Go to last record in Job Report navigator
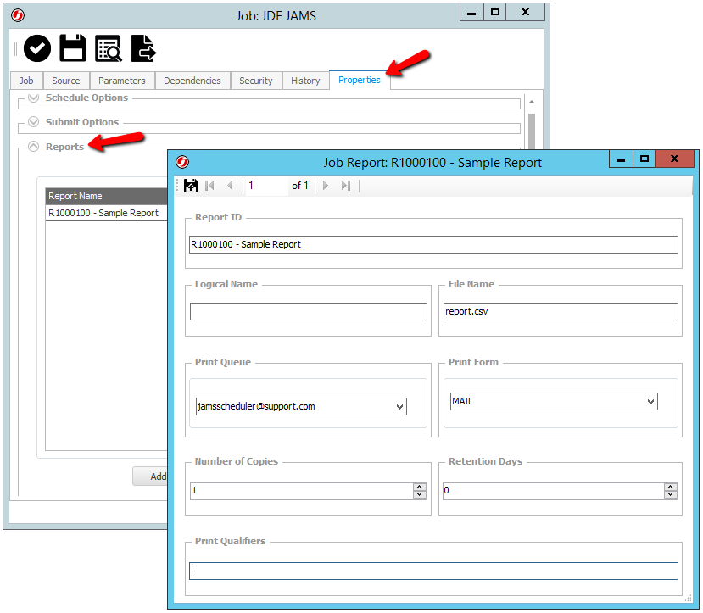 click(346, 186)
